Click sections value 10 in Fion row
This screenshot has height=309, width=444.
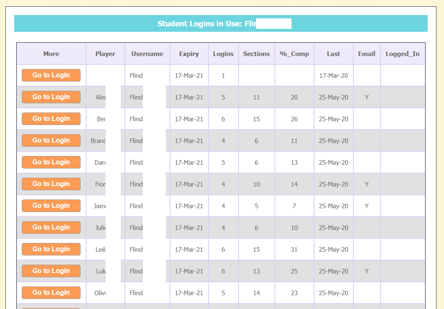point(256,184)
